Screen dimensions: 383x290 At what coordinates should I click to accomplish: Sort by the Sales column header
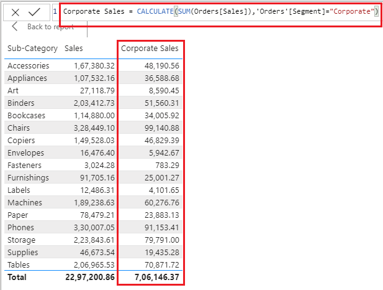coord(73,48)
